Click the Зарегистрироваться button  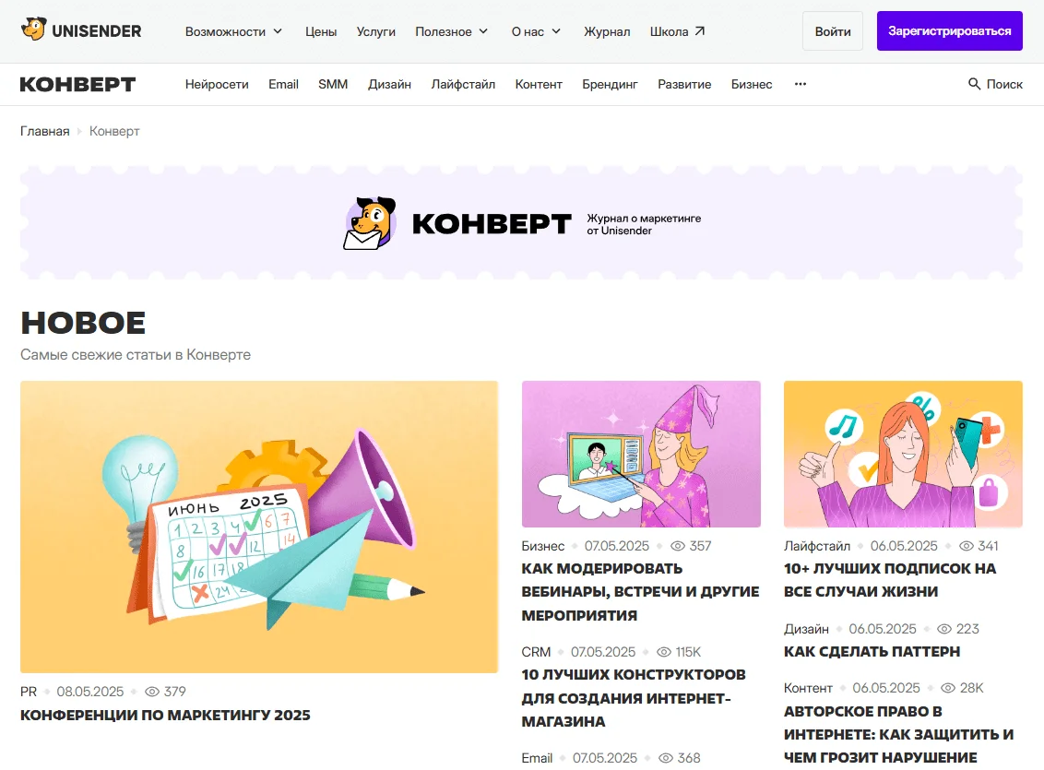tap(949, 30)
